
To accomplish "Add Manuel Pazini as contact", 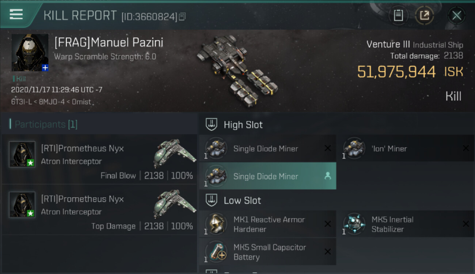I will coord(45,68).
